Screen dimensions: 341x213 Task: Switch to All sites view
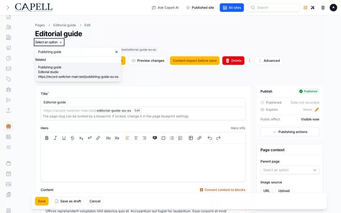coord(232,7)
